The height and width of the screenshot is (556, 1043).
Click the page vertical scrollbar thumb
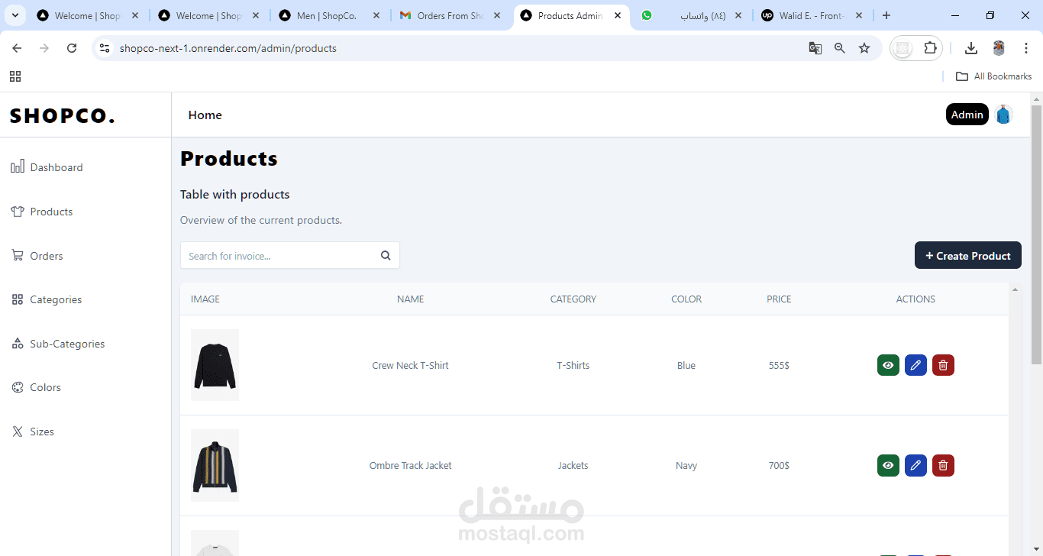point(1036,234)
